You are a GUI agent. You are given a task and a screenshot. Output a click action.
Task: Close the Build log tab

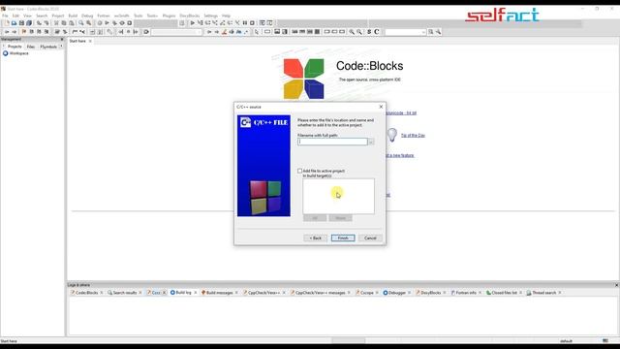point(196,293)
